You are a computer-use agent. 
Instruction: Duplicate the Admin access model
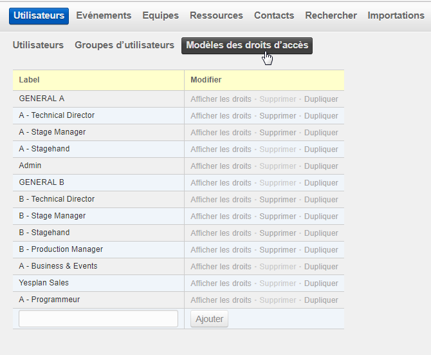click(x=321, y=166)
